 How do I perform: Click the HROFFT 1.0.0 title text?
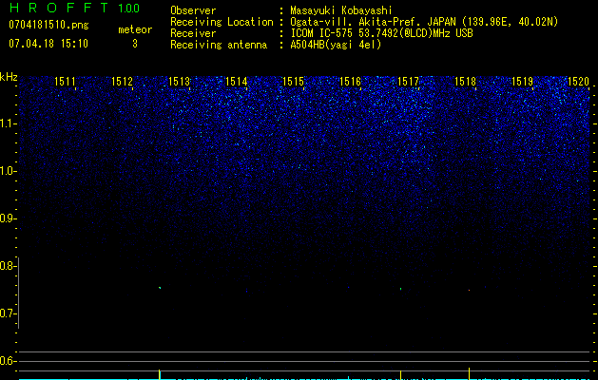[75, 8]
